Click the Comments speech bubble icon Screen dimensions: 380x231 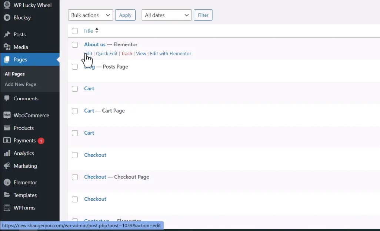coord(7,98)
